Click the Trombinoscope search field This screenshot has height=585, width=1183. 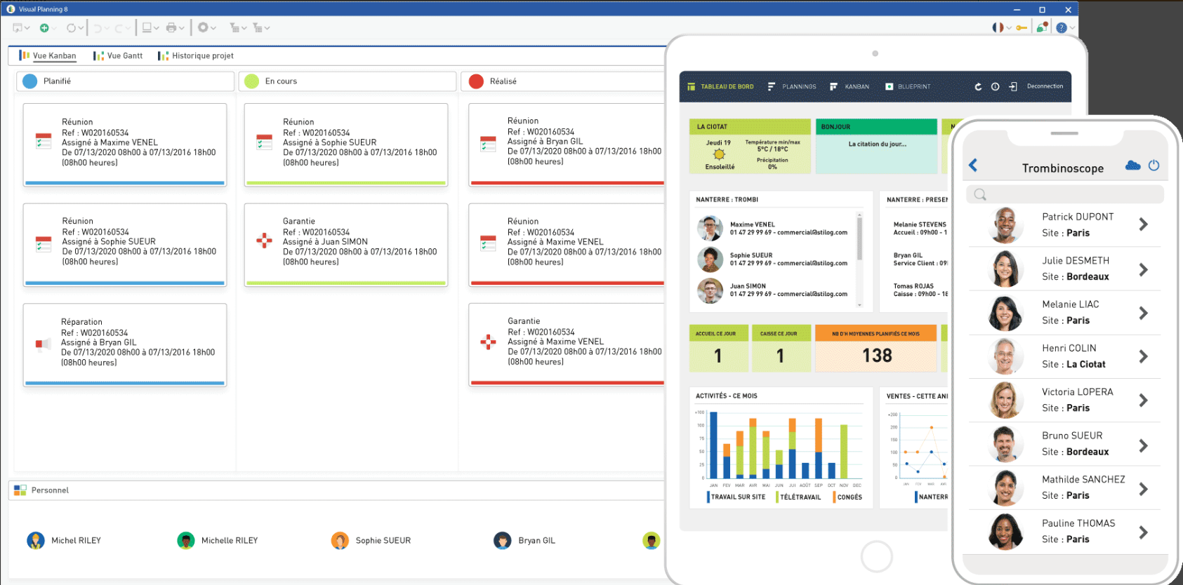1064,194
